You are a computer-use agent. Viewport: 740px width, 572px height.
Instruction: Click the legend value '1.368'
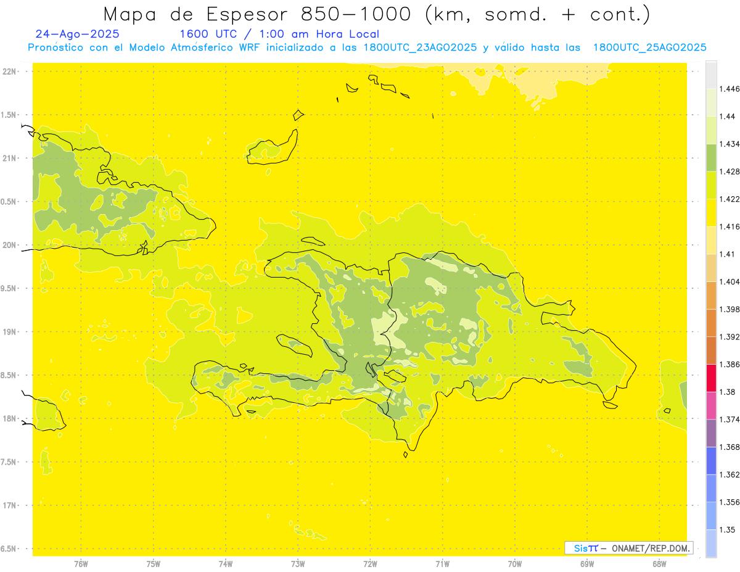tap(730, 447)
